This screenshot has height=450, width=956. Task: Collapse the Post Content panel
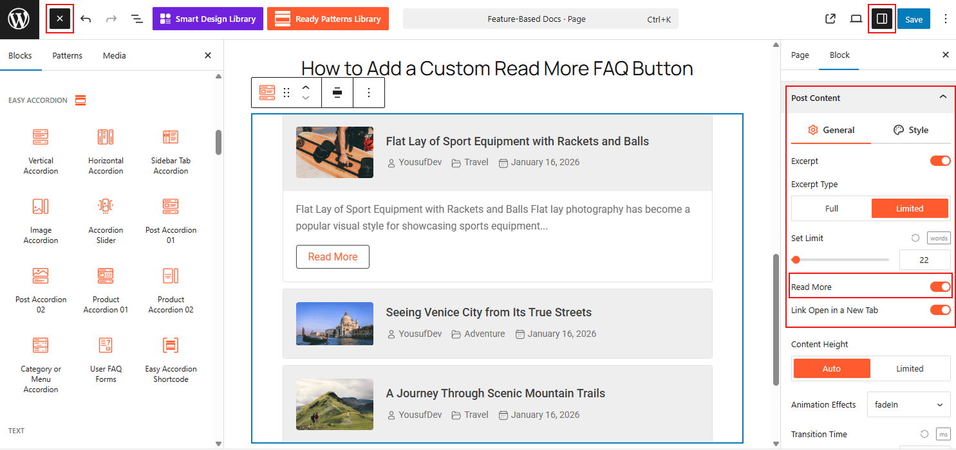pos(943,98)
